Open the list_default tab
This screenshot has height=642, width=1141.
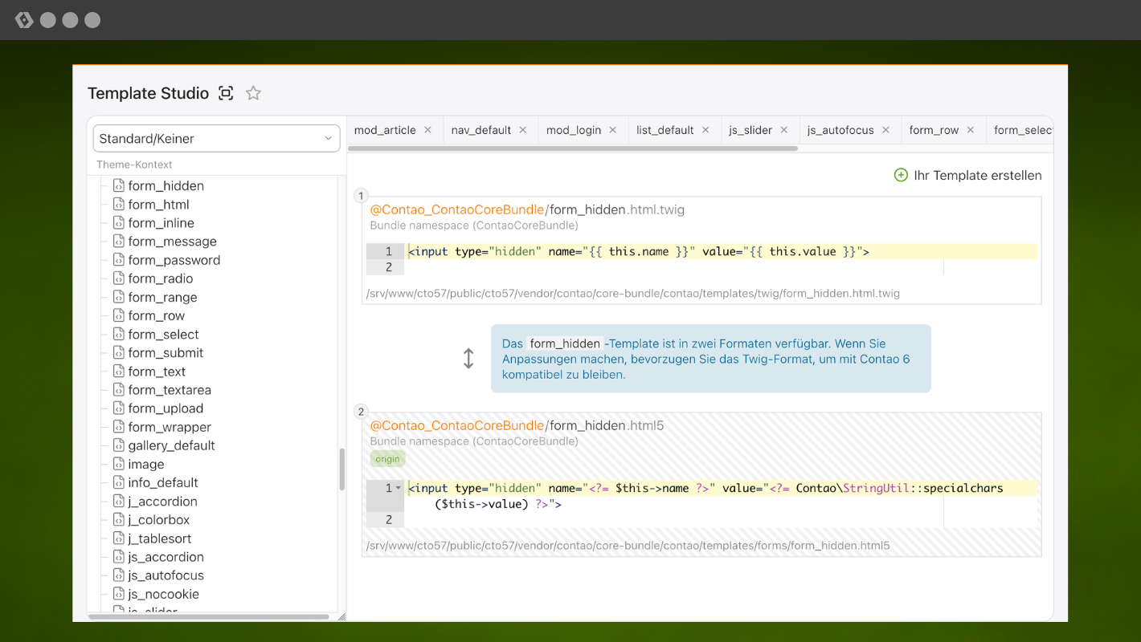coord(665,130)
